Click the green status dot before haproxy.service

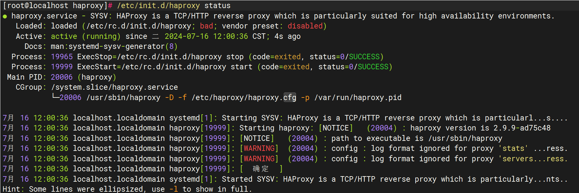click(5, 16)
